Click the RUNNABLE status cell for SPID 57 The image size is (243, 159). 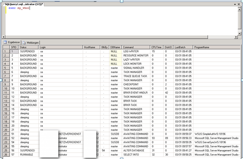pos(29,155)
